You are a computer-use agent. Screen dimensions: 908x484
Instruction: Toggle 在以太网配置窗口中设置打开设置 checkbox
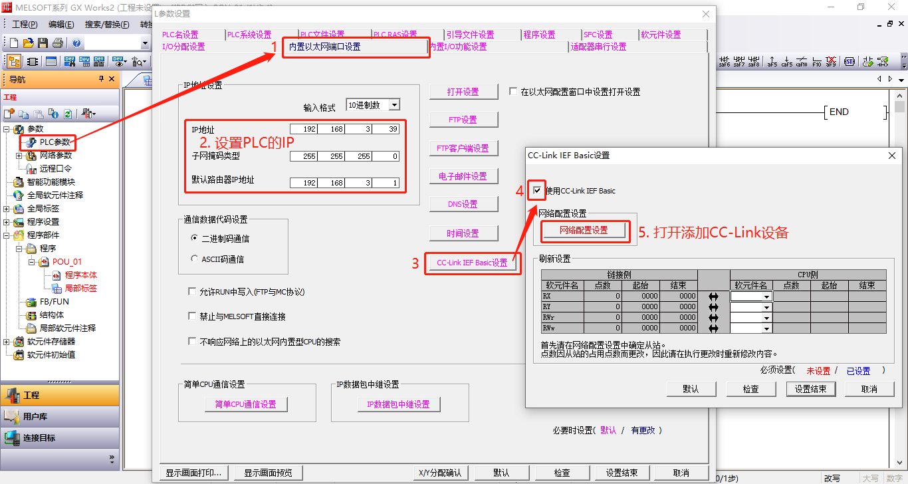[x=513, y=92]
